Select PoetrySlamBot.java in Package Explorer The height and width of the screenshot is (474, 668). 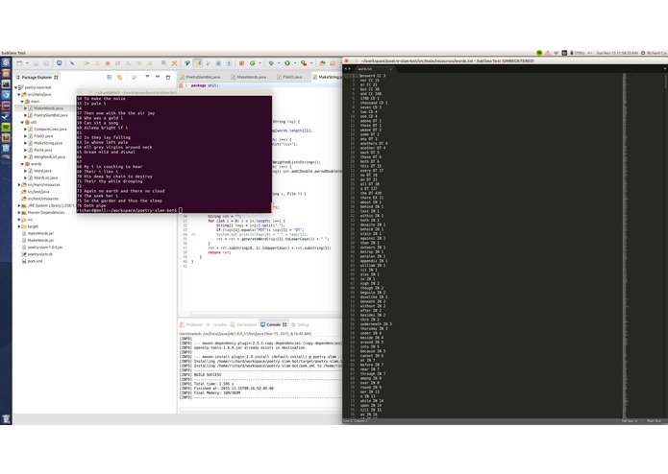pyautogui.click(x=51, y=115)
